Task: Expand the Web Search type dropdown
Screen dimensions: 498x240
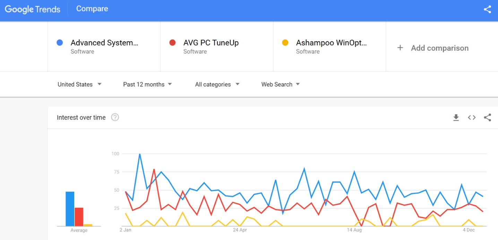Action: coord(281,84)
